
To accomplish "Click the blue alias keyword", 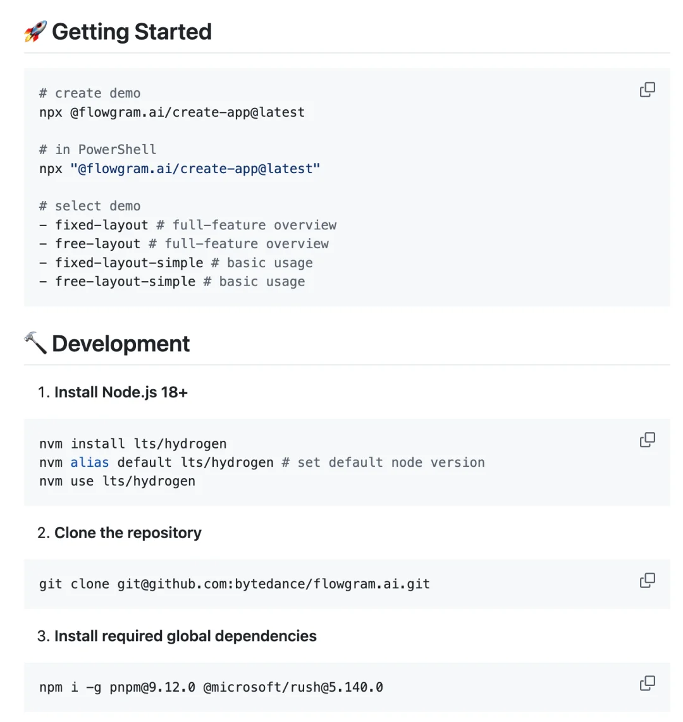I will pos(89,462).
